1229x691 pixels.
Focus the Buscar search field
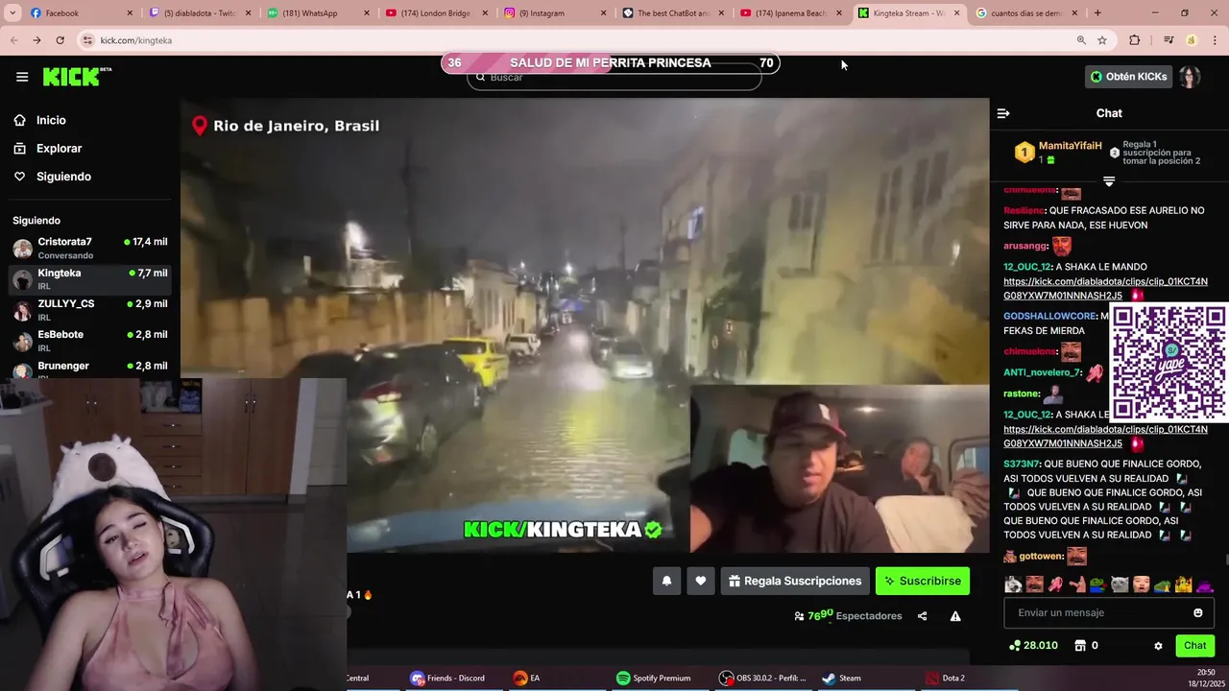[x=614, y=77]
